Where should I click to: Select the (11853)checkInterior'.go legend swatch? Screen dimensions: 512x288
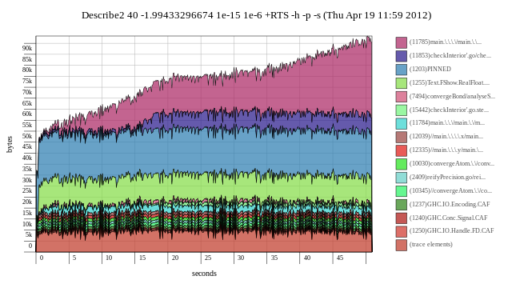point(402,56)
